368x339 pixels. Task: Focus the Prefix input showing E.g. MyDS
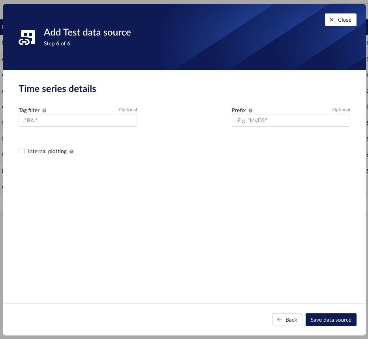point(291,120)
